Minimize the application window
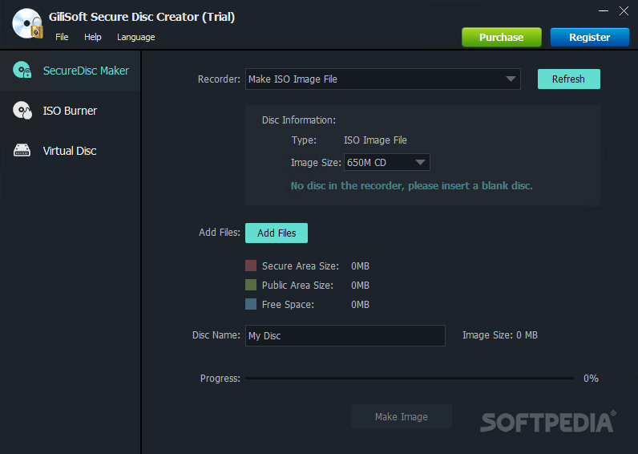The image size is (638, 454). [604, 11]
